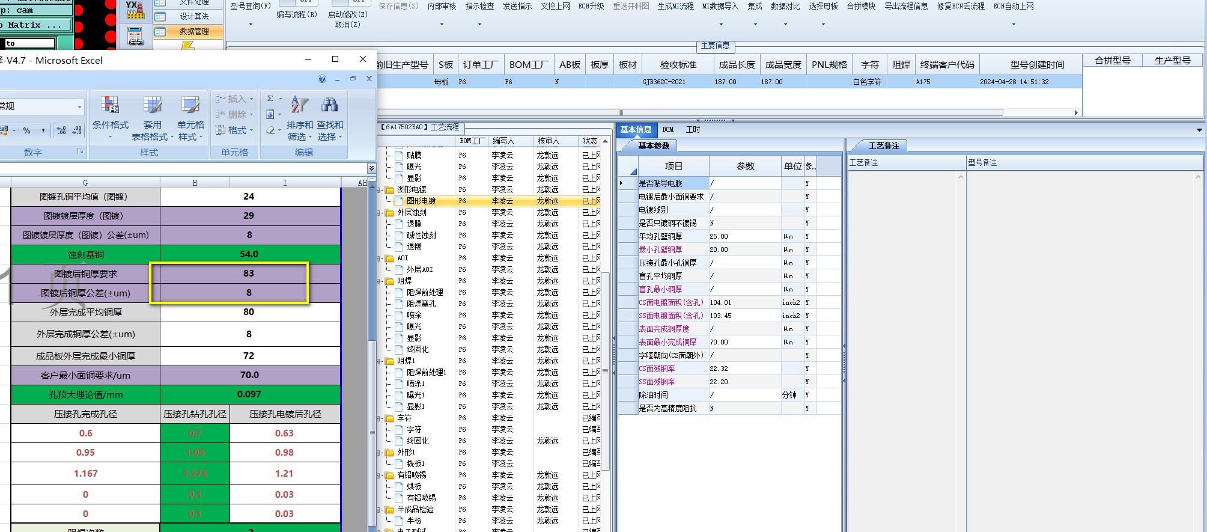
Task: Switch to the 基本信息 tab
Action: (x=636, y=129)
